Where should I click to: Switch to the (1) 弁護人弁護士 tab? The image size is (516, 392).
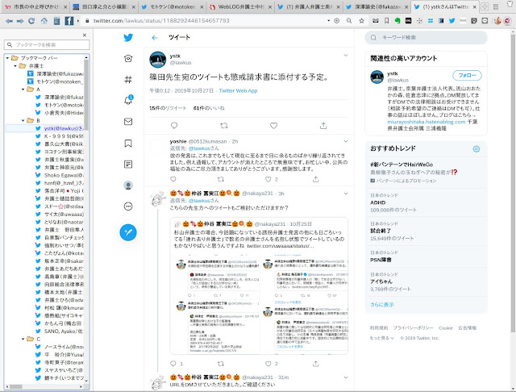[310, 7]
